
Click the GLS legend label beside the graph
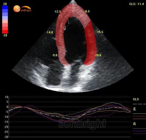[x=136, y=99]
